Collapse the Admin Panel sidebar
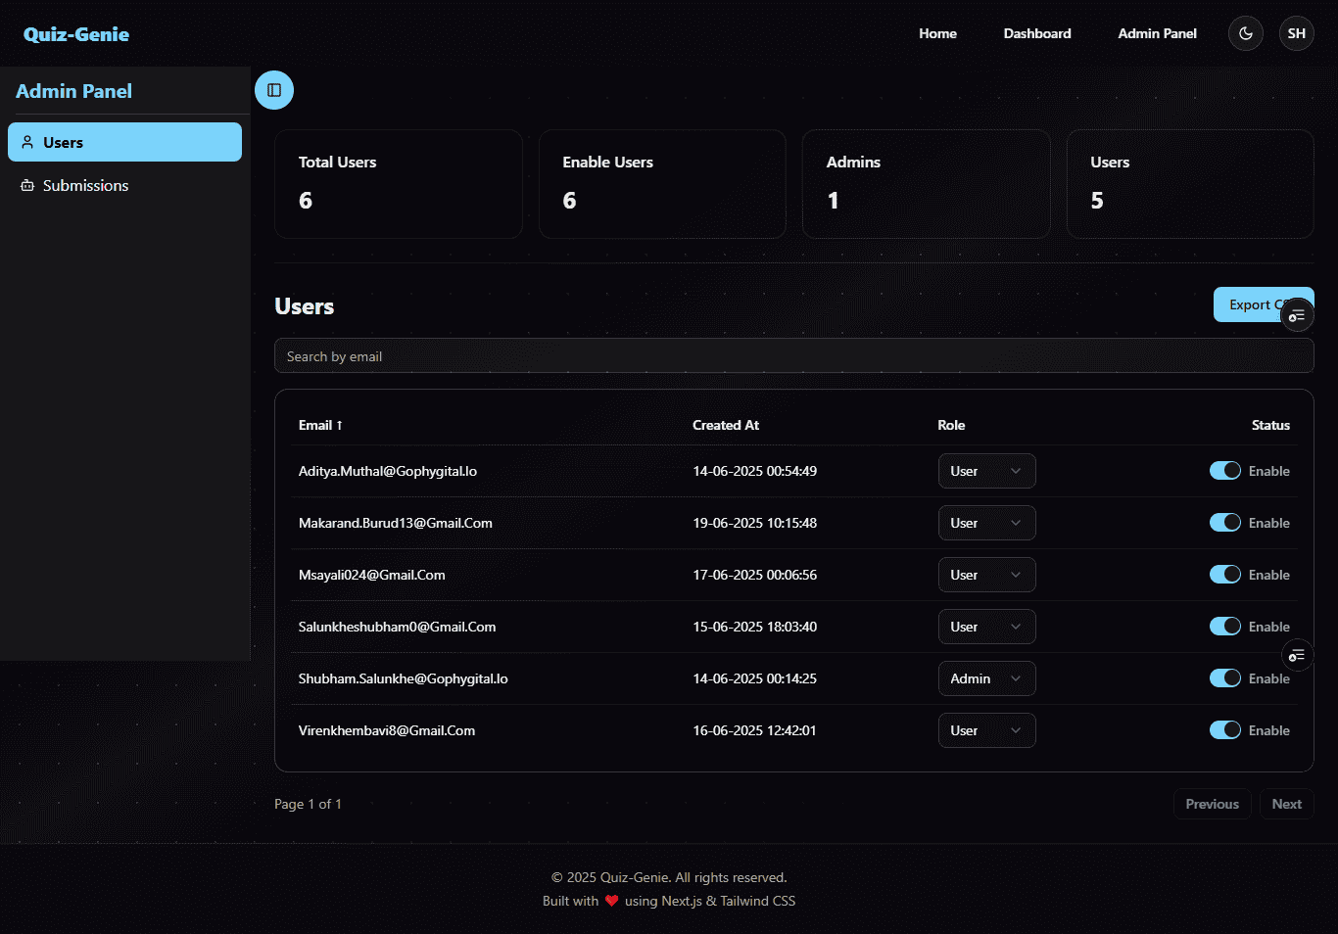1338x934 pixels. (274, 89)
